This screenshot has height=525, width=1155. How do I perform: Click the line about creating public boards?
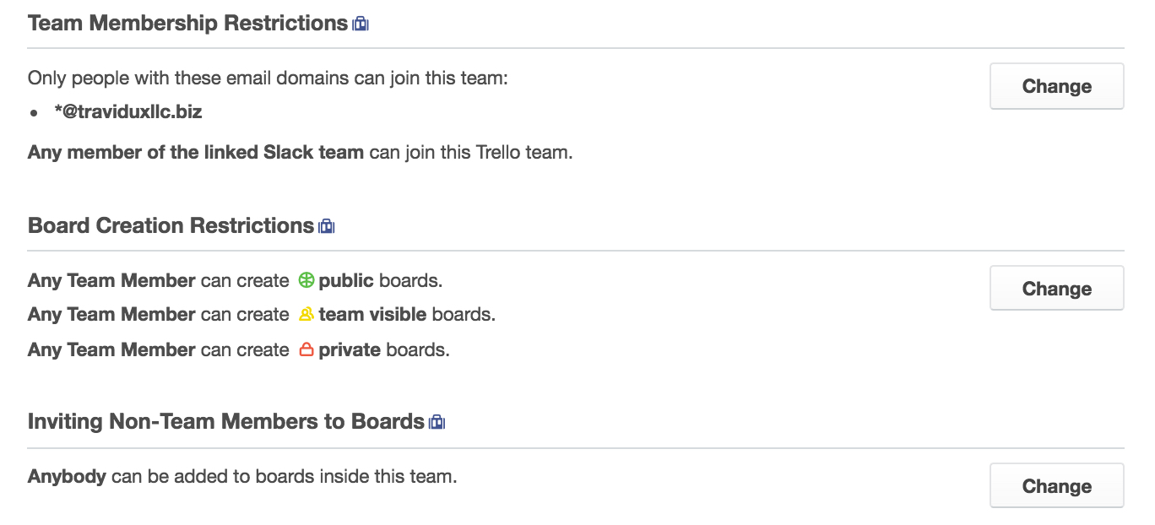click(236, 280)
